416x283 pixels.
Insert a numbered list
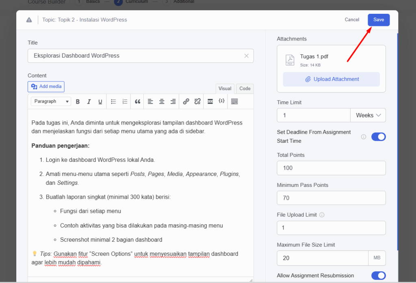click(125, 101)
